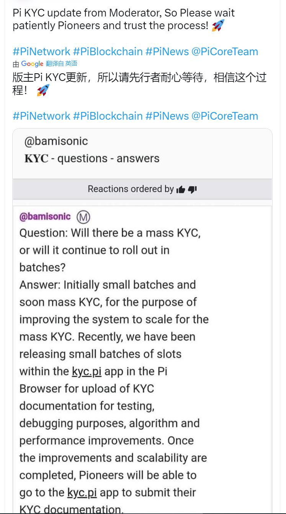The height and width of the screenshot is (514, 286).
Task: Click the @bamisonic heading in the image header
Action: pos(56,141)
